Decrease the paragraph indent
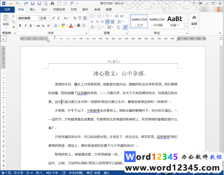224x175 pixels. click(117, 16)
